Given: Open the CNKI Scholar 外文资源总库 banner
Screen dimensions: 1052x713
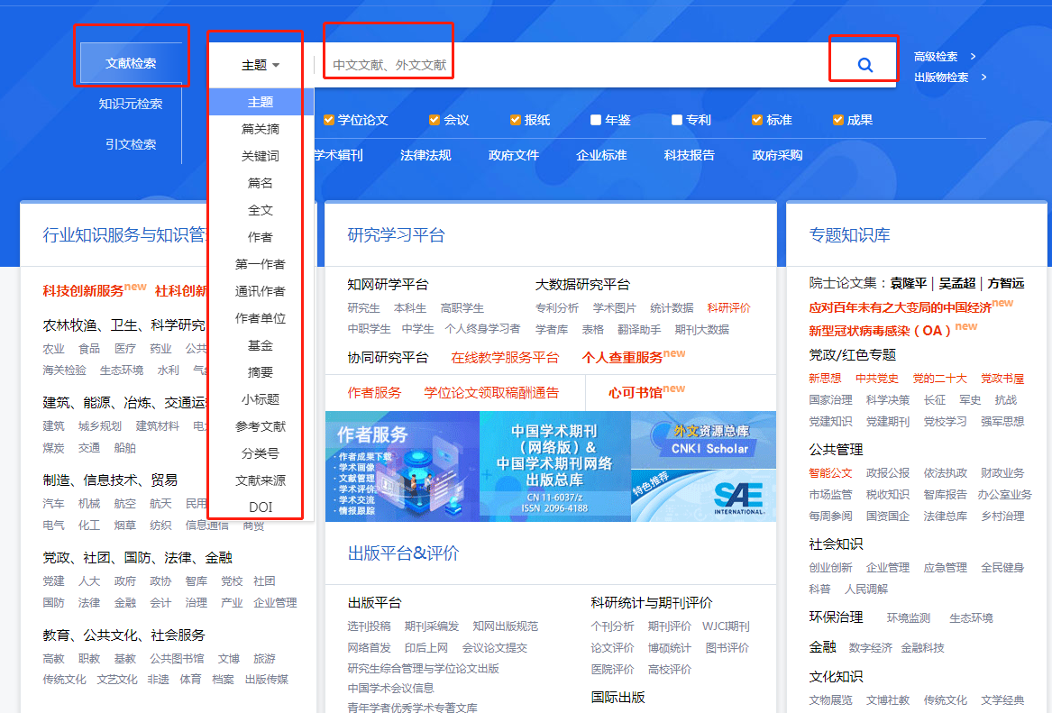Looking at the screenshot, I should [703, 440].
